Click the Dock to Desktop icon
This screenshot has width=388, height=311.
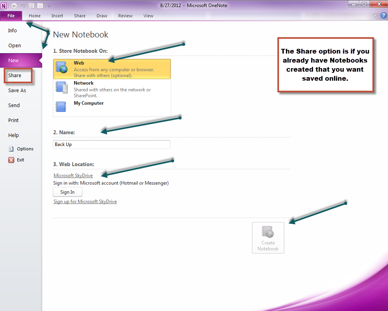32,6
